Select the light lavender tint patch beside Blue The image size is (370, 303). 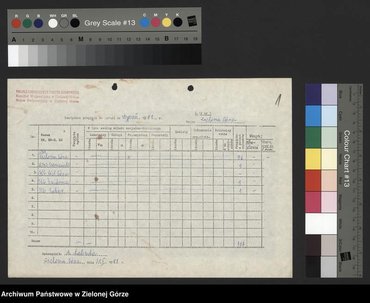329,95
